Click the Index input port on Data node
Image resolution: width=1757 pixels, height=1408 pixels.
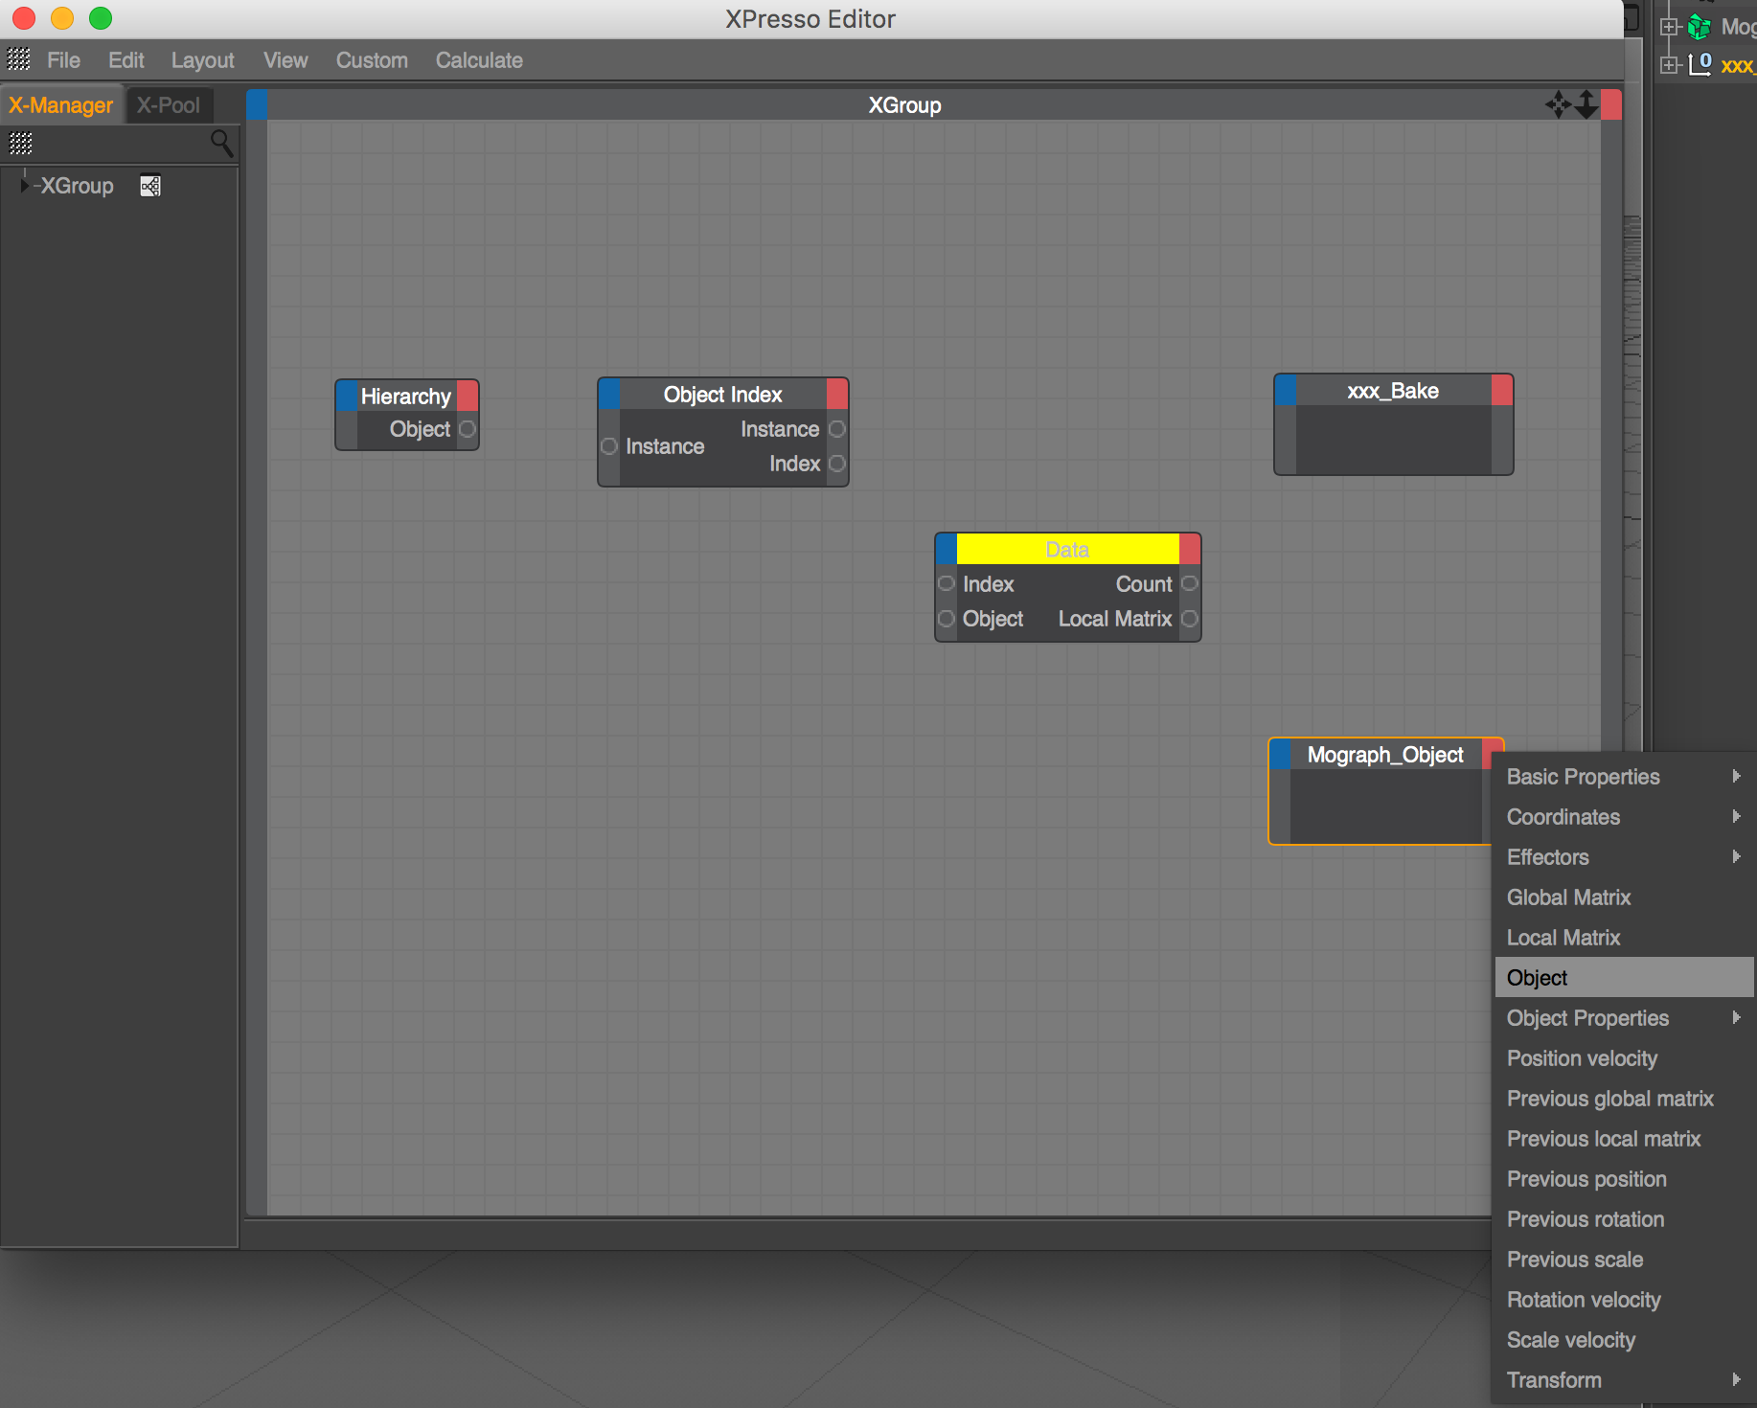(947, 583)
